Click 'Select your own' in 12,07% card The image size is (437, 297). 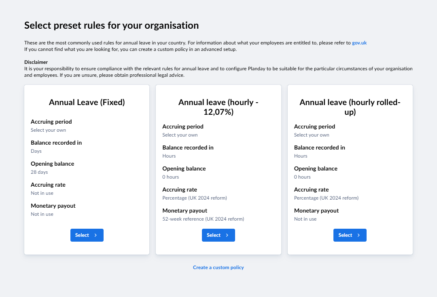pos(180,135)
